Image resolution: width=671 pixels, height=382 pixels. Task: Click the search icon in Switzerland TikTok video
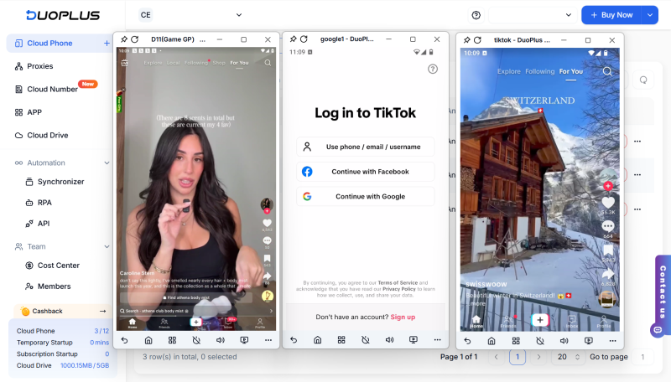[607, 71]
